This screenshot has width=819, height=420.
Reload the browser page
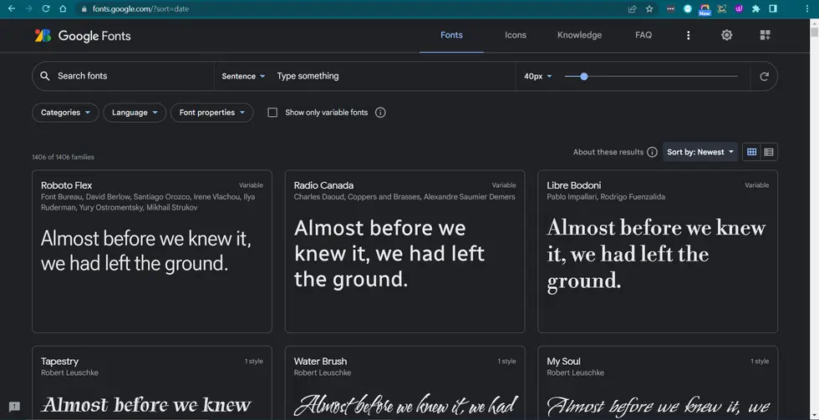(45, 8)
